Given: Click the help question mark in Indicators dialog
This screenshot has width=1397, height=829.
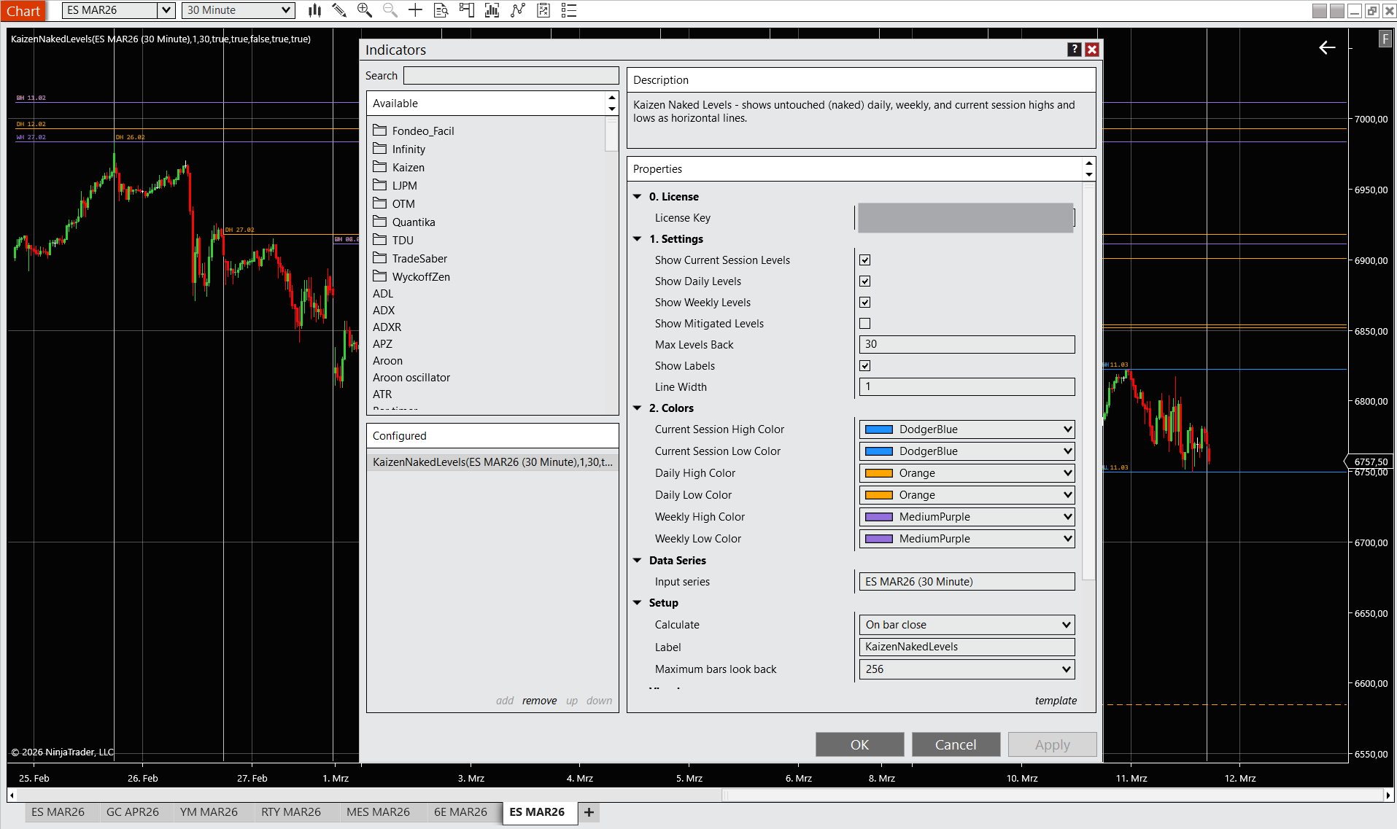Looking at the screenshot, I should 1074,50.
